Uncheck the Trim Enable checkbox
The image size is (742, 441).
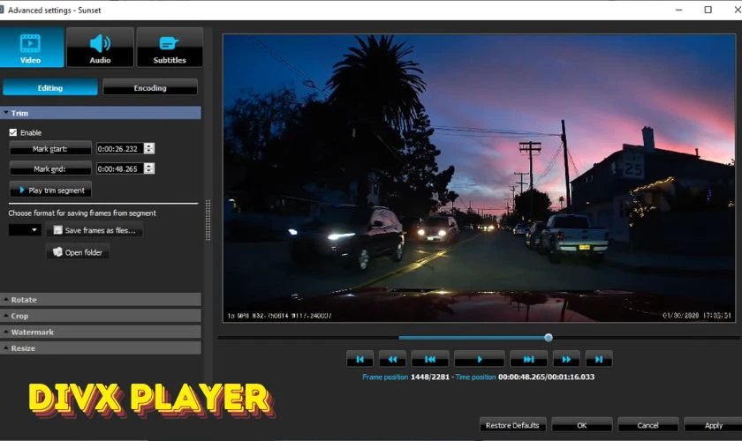13,132
